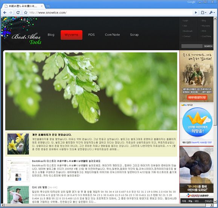218x208 pixels.
Task: Open the daffodil and chick thumbnail
Action: (x=18, y=144)
